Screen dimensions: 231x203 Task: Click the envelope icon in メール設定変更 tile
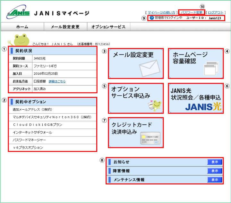[x=150, y=68]
